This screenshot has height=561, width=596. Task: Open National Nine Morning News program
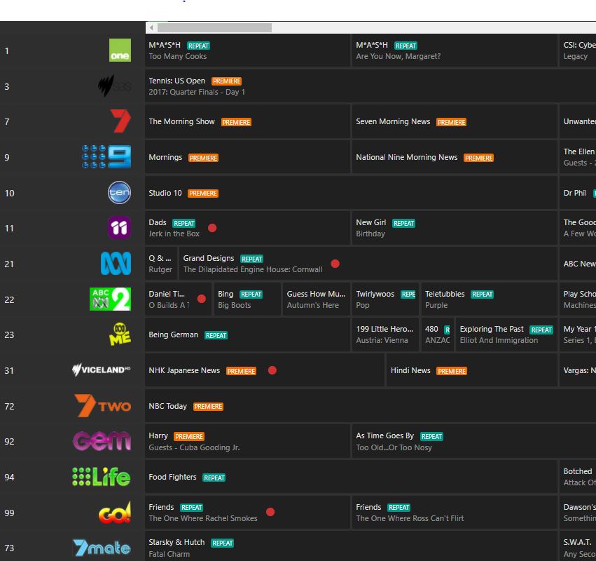click(455, 157)
